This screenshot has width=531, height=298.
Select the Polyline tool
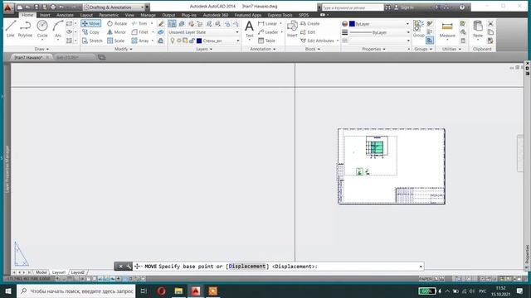[x=25, y=28]
